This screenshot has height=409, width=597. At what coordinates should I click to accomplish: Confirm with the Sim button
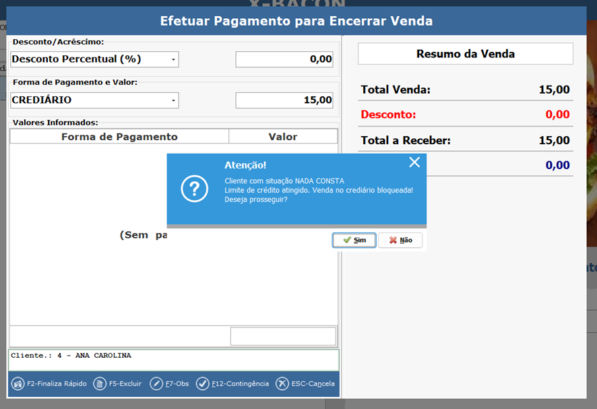(354, 240)
